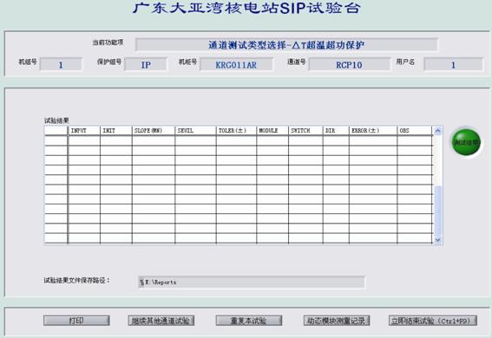Image resolution: width=492 pixels, height=338 pixels.
Task: Open 动态模块测量记录 button
Action: coord(337,321)
